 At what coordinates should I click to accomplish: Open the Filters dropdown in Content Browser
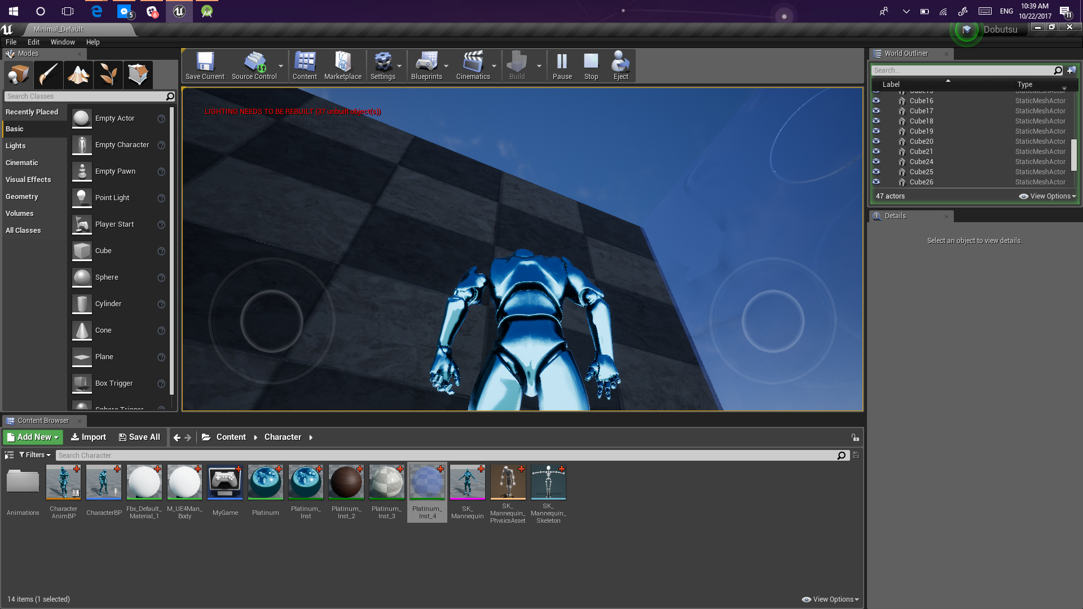(35, 455)
